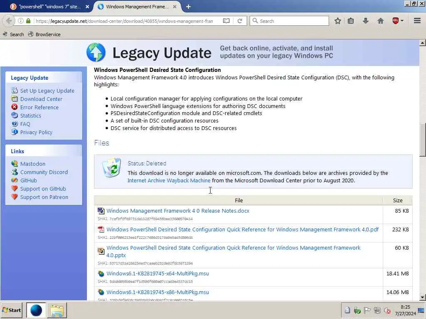Image resolution: width=426 pixels, height=319 pixels.
Task: Open a new tab with plus button
Action: pos(188,7)
